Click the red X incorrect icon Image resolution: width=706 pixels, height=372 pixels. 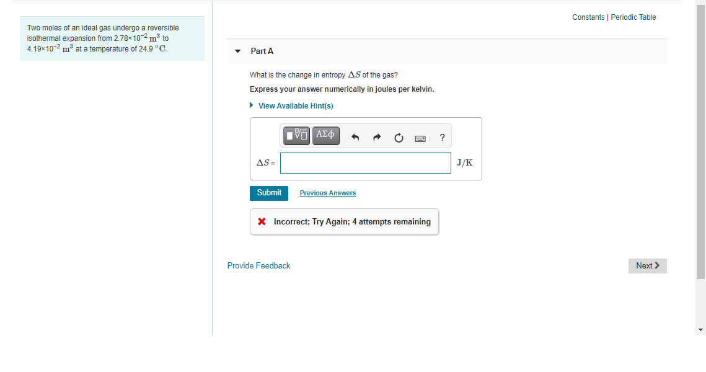coord(262,221)
